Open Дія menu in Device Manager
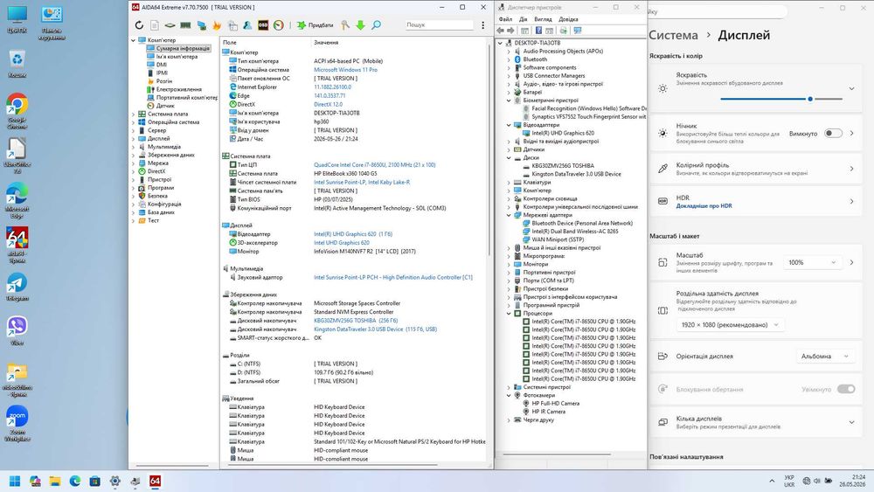The height and width of the screenshot is (492, 874). pyautogui.click(x=524, y=19)
